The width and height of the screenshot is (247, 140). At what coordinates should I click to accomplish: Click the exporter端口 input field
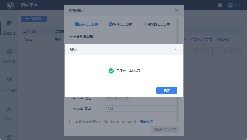click(x=140, y=109)
